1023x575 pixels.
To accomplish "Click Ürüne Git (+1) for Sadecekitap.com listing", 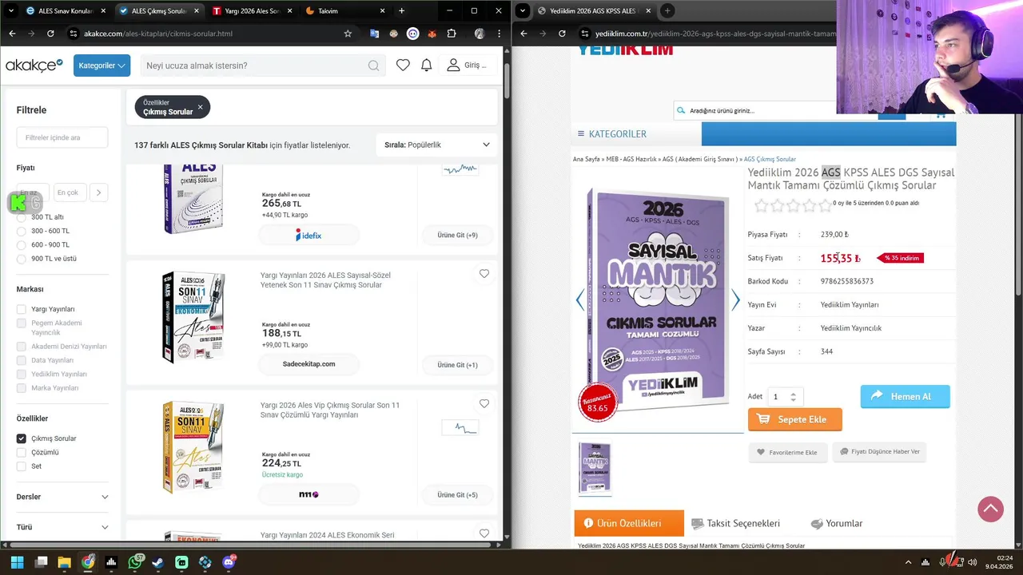I will 457,365.
